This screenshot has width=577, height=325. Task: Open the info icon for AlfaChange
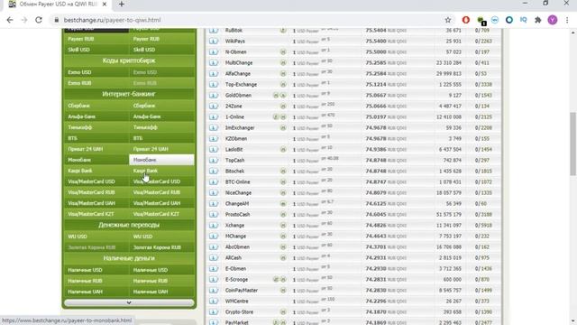point(214,74)
